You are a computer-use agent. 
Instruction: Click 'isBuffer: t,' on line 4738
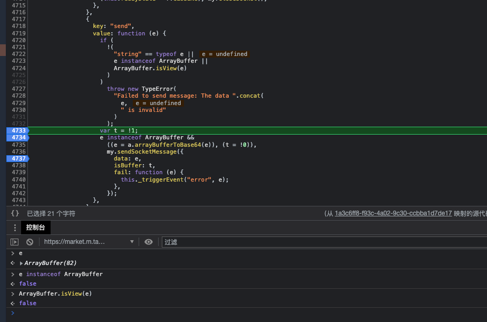134,166
